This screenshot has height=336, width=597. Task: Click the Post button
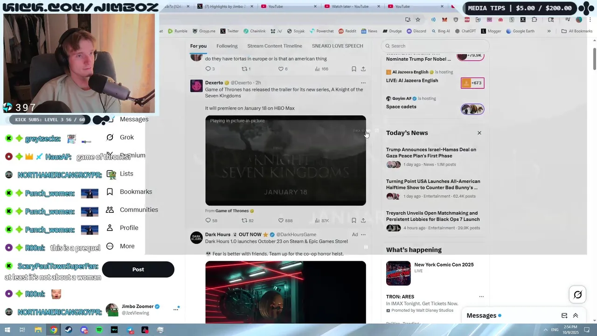(x=138, y=269)
